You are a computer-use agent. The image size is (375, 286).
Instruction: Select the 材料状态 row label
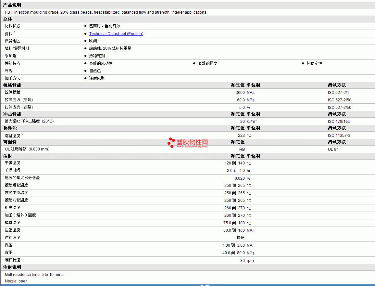(x=12, y=26)
